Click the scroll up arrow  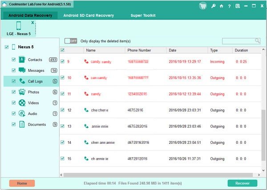click(x=263, y=50)
